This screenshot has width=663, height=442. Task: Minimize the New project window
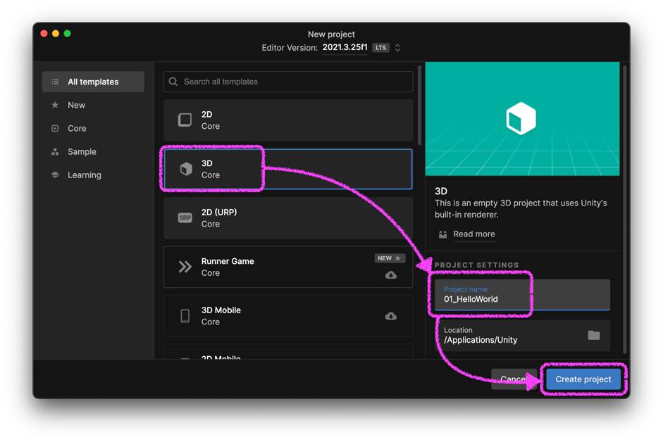56,33
